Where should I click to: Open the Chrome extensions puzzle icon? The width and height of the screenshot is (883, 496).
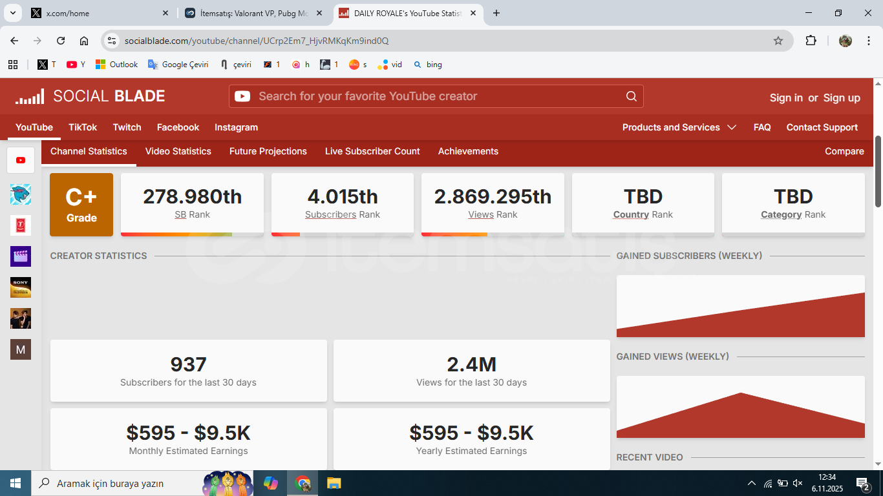[811, 41]
